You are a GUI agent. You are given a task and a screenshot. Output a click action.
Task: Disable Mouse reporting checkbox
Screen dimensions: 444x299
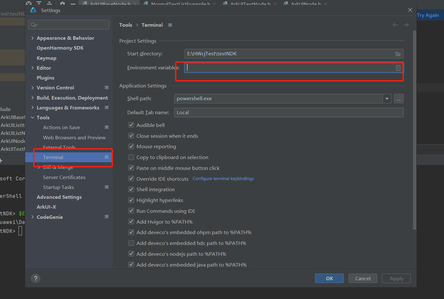tap(131, 146)
